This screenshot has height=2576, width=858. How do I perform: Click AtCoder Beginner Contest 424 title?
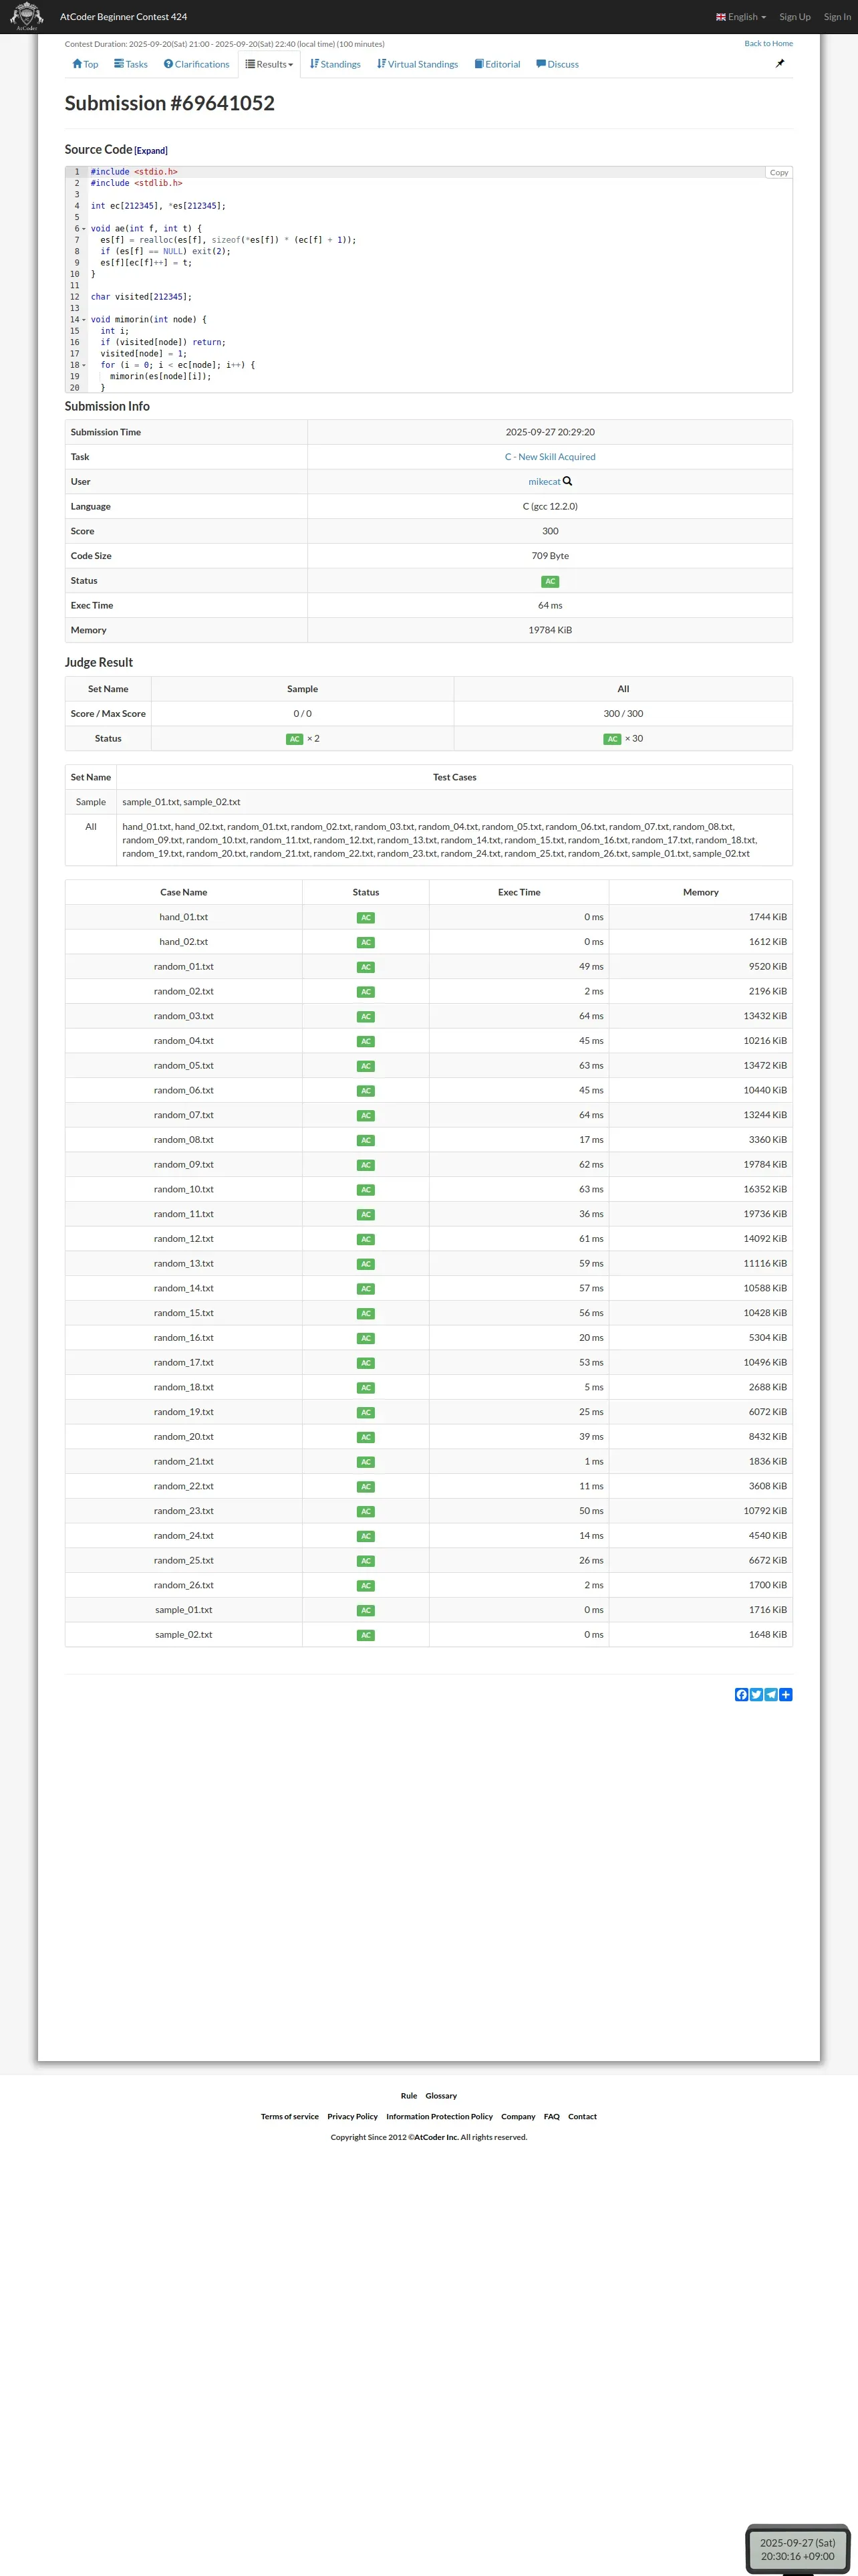coord(124,17)
